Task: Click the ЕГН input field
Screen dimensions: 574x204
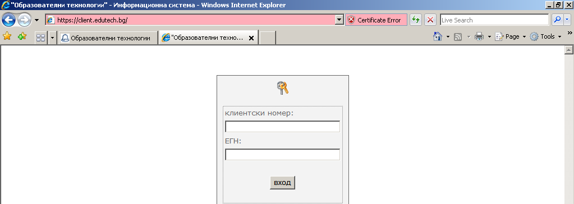Action: [282, 154]
